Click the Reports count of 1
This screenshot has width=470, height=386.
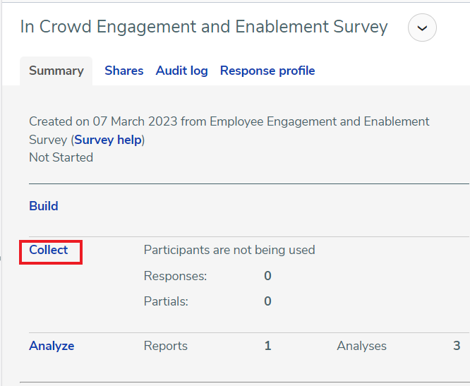click(x=267, y=346)
